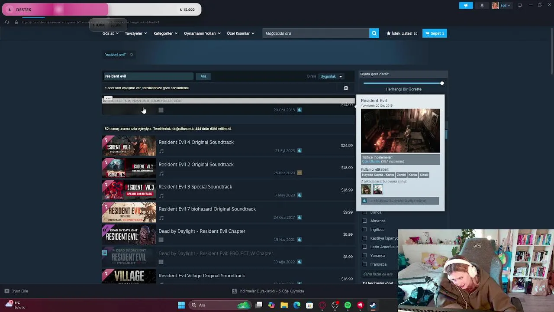Check the Danca language checkbox
This screenshot has width=554, height=312.
pyautogui.click(x=364, y=212)
